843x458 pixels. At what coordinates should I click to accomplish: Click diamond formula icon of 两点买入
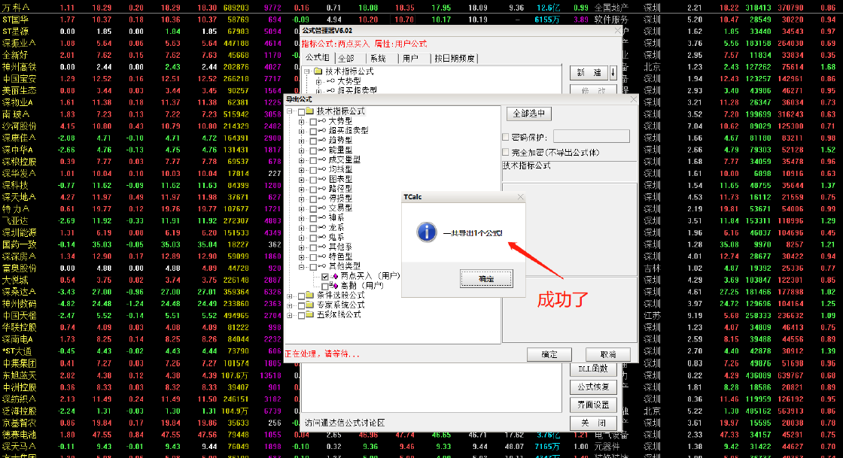pyautogui.click(x=334, y=276)
